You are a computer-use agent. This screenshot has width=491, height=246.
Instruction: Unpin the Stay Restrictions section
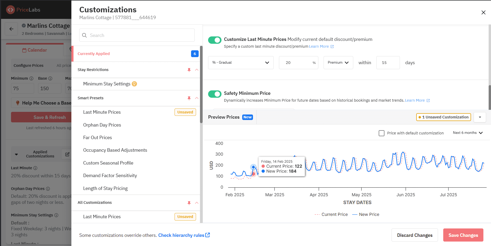point(189,70)
